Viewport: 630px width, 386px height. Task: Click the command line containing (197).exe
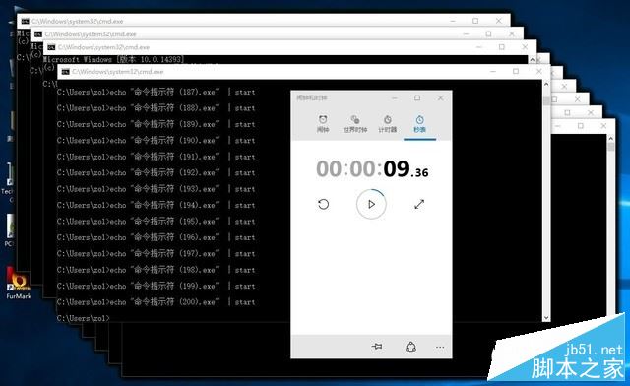click(156, 254)
